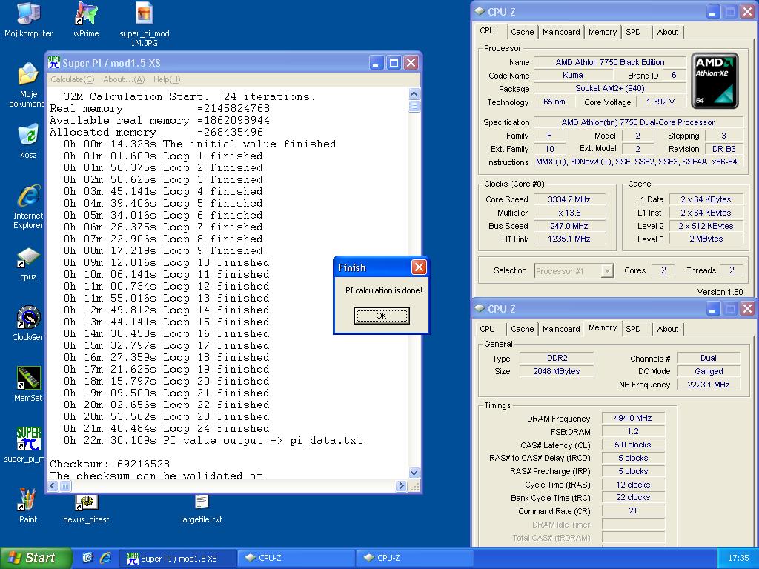Viewport: 759px width, 569px height.
Task: Confirm OK in the Finish dialog
Action: point(382,316)
